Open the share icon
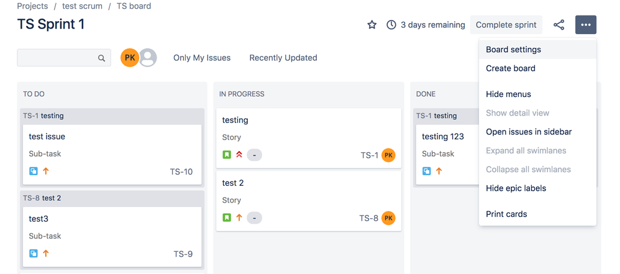The width and height of the screenshot is (620, 274). [558, 25]
